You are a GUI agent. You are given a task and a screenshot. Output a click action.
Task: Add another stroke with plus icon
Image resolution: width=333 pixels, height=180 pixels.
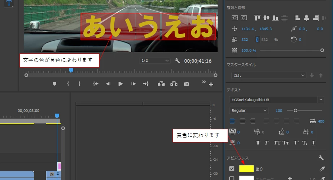pyautogui.click(x=290, y=178)
